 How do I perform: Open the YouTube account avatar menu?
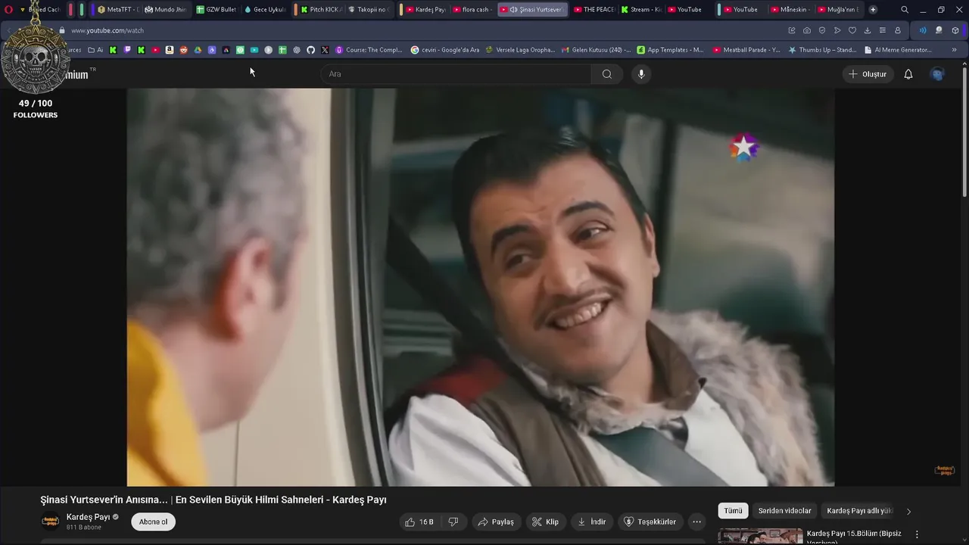coord(937,74)
